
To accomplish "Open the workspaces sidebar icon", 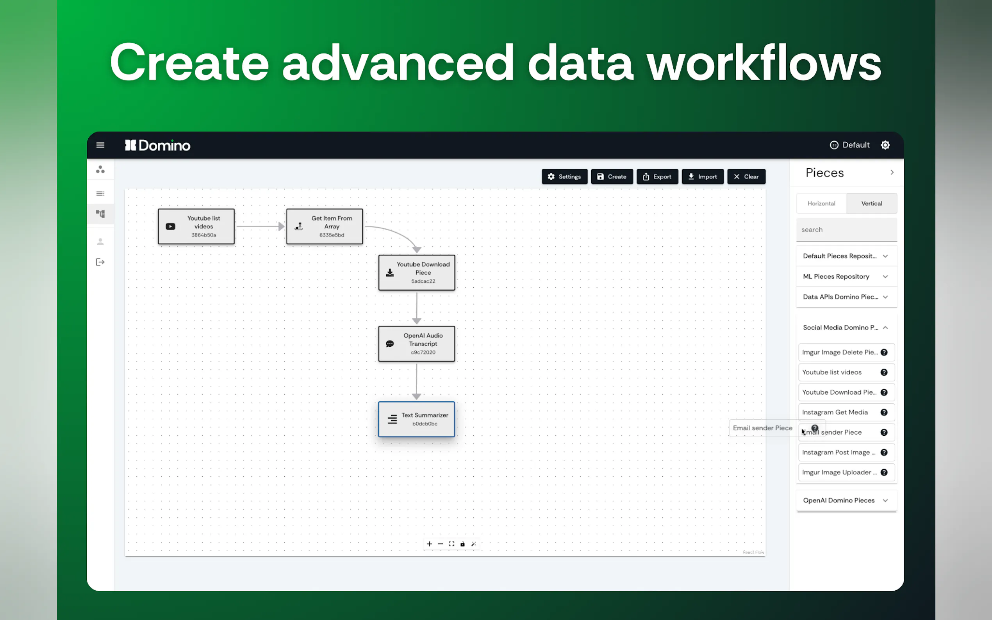I will coord(100,169).
